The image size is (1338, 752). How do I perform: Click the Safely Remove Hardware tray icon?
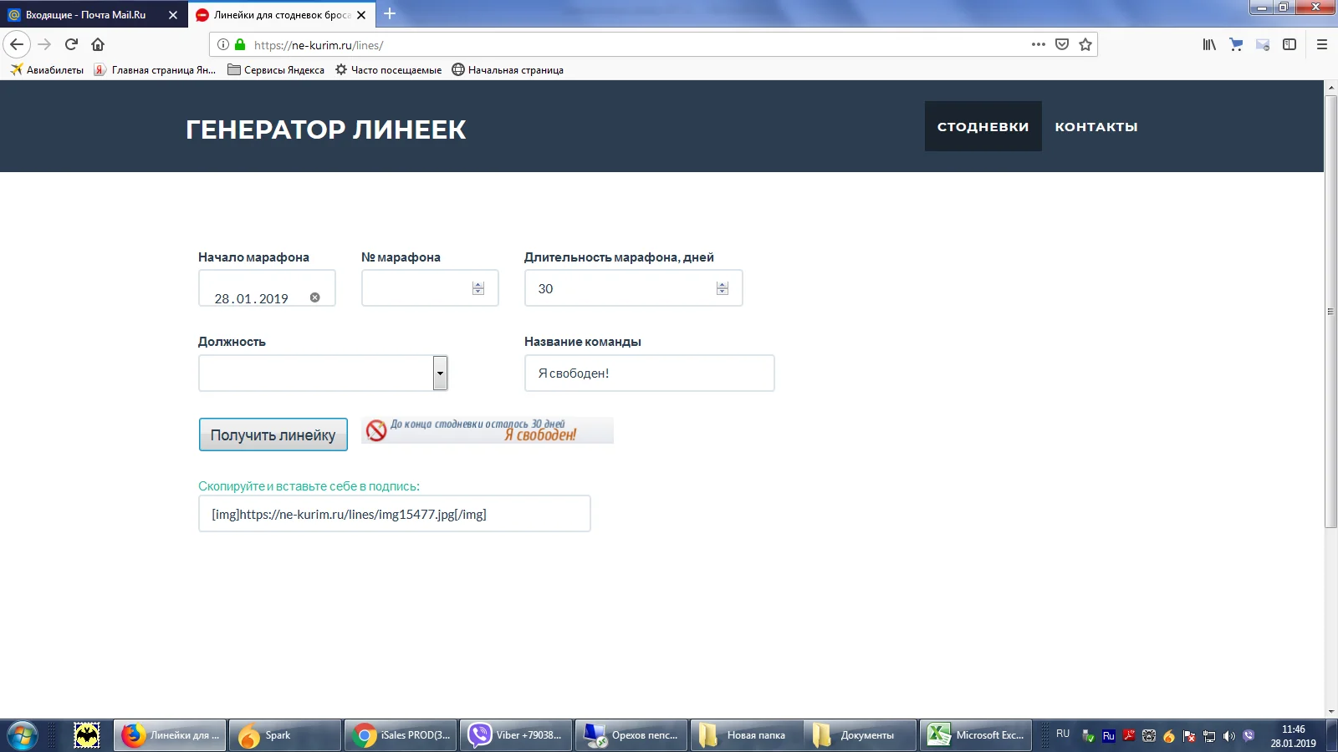click(1088, 736)
